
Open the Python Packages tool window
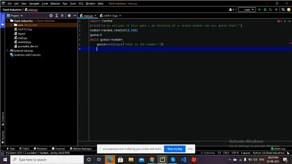point(81,149)
